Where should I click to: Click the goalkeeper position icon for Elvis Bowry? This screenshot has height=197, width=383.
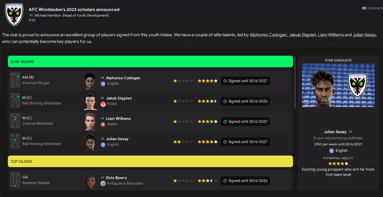[15, 180]
